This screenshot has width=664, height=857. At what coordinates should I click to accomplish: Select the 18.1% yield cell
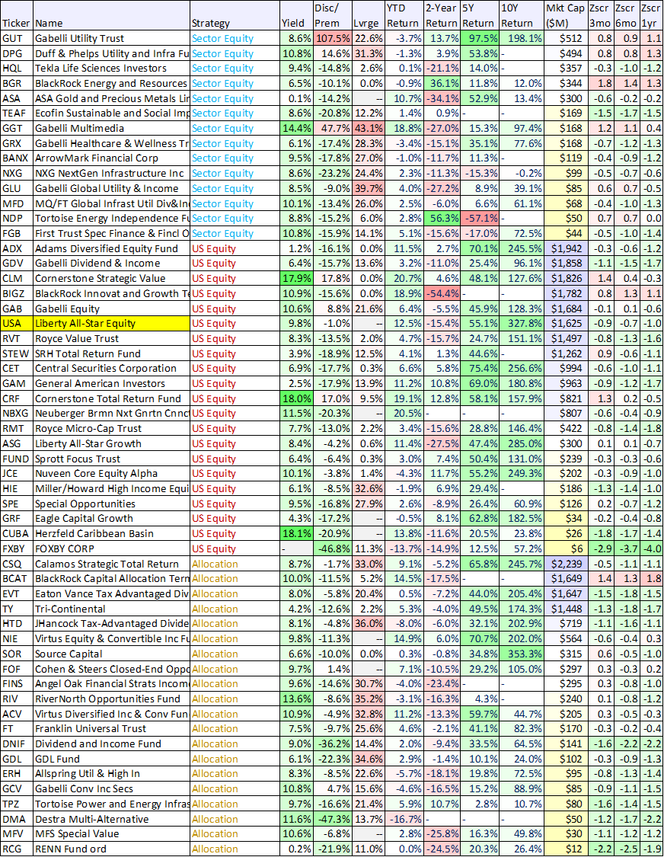pos(295,533)
